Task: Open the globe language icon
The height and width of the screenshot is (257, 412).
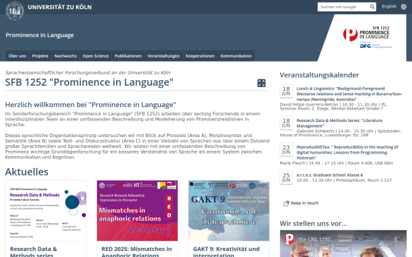Action: [x=404, y=7]
